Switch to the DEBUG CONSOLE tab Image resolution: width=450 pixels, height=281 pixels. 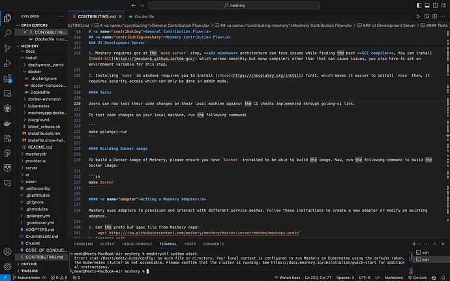[x=137, y=244]
